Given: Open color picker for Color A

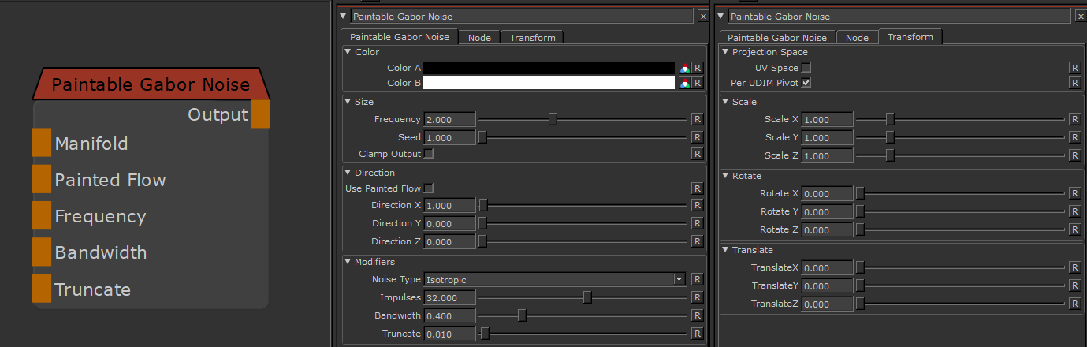Looking at the screenshot, I should pyautogui.click(x=684, y=68).
